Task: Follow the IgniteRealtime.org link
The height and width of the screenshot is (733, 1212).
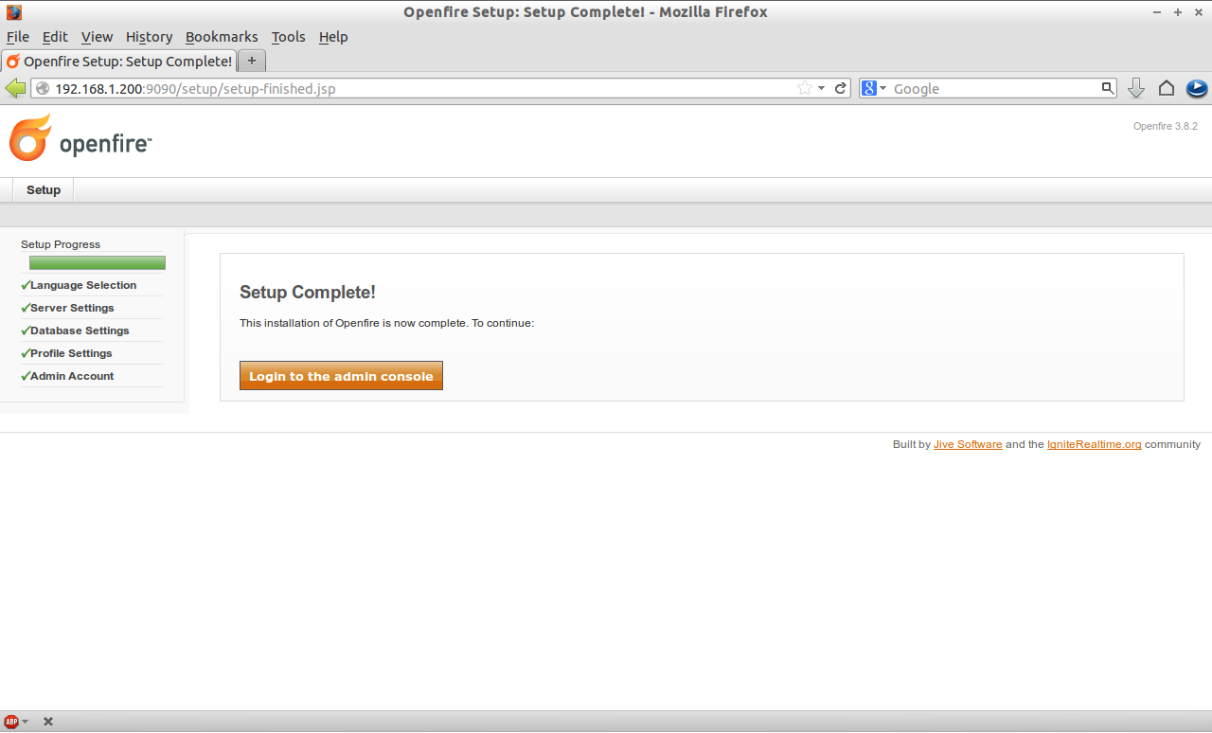Action: click(x=1095, y=444)
